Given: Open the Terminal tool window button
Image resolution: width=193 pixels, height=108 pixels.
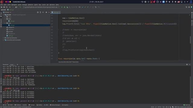Looking at the screenshot, I should click(32, 105).
